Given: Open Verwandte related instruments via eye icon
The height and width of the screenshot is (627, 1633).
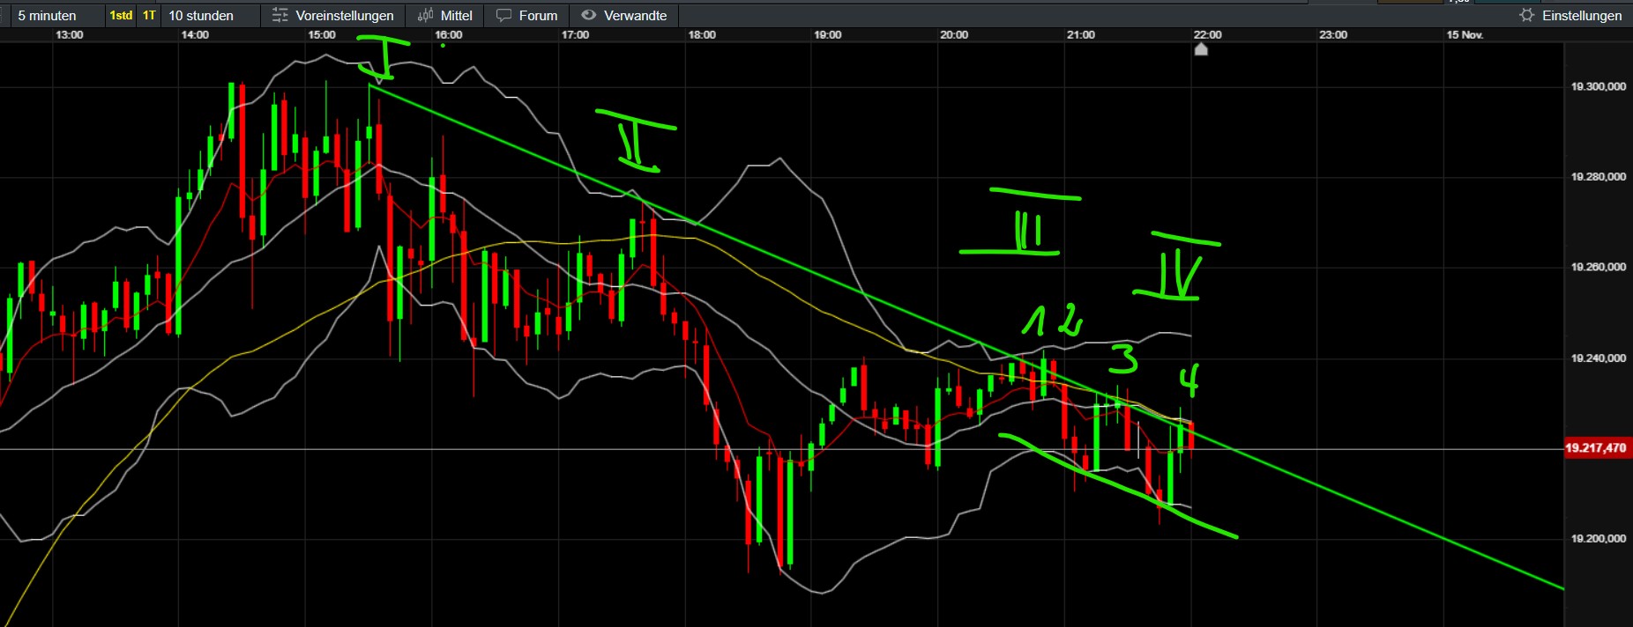Looking at the screenshot, I should tap(624, 15).
